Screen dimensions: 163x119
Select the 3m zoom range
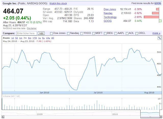25,38
